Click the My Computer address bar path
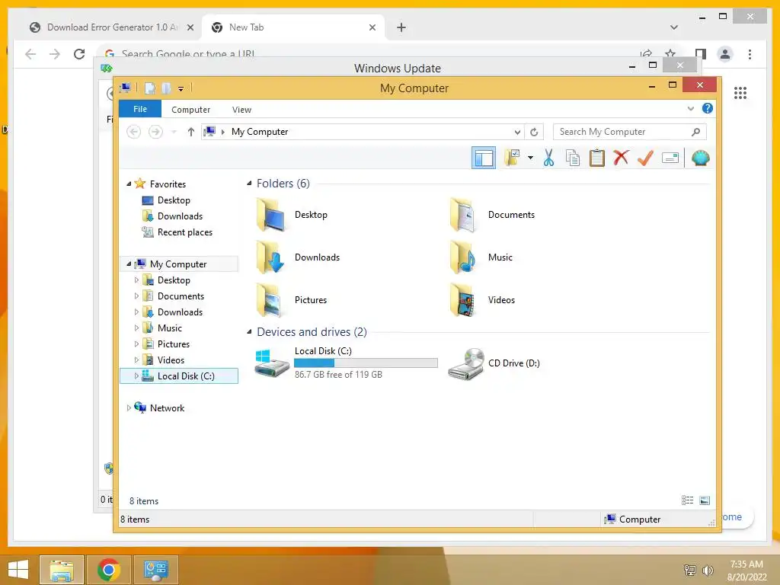Screen dimensions: 780x585 point(259,132)
